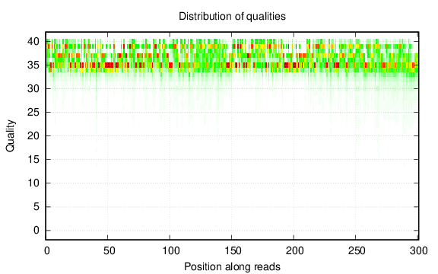Click the 'Distribution of qualities' chart title
438x274 pixels.
click(x=232, y=17)
